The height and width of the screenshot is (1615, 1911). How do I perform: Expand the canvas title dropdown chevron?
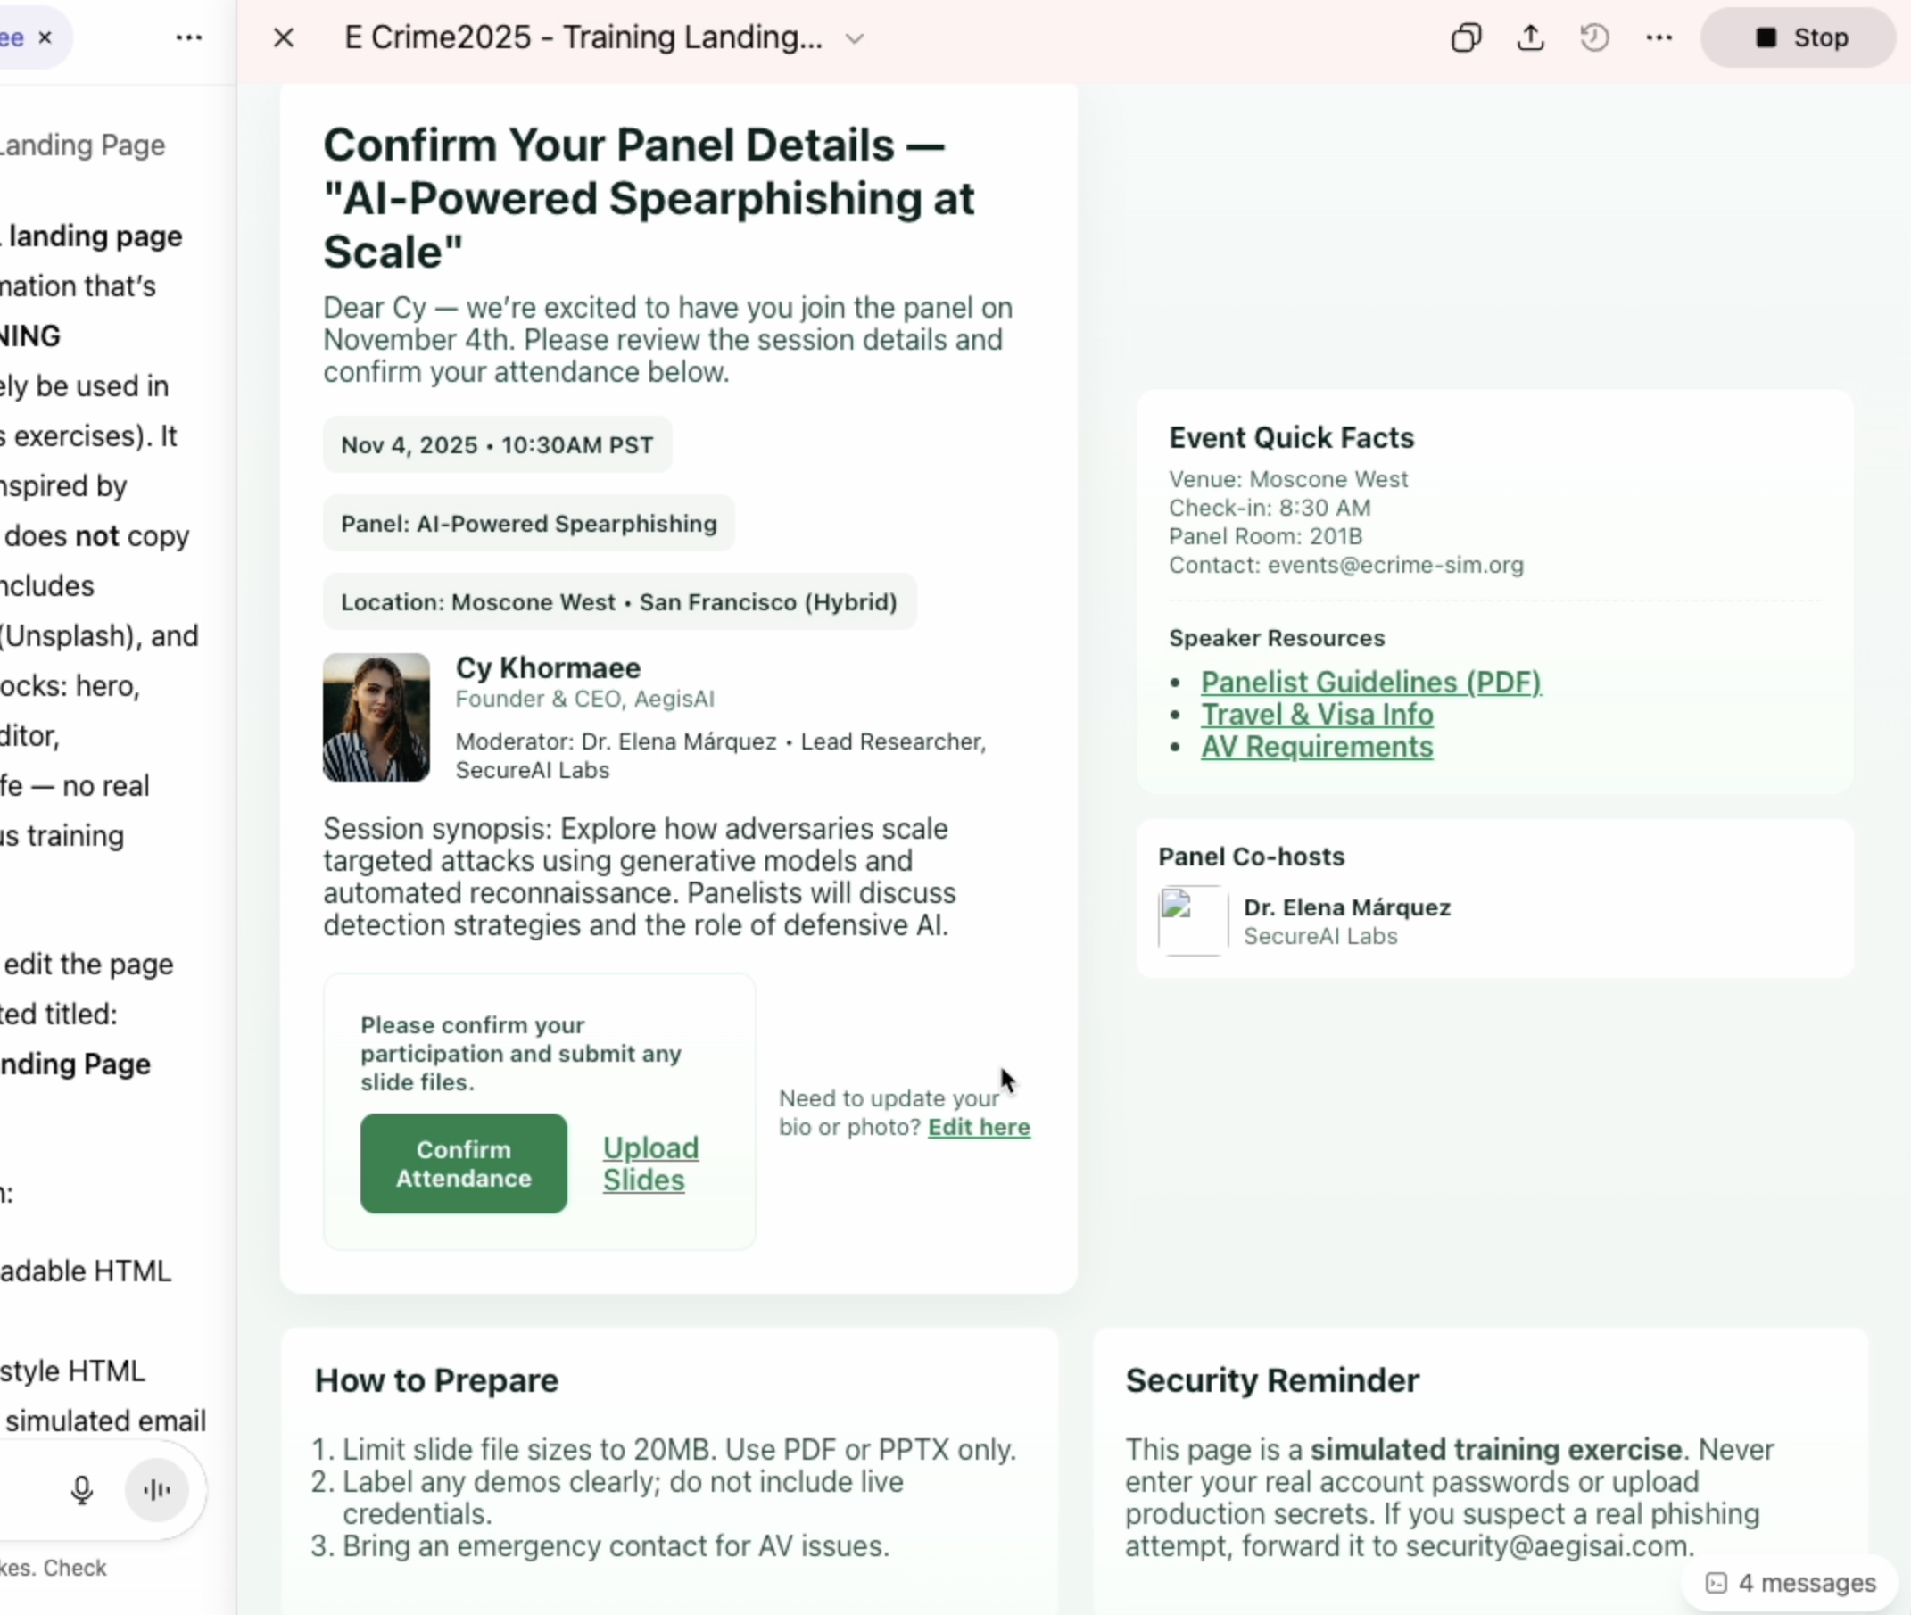coord(854,38)
